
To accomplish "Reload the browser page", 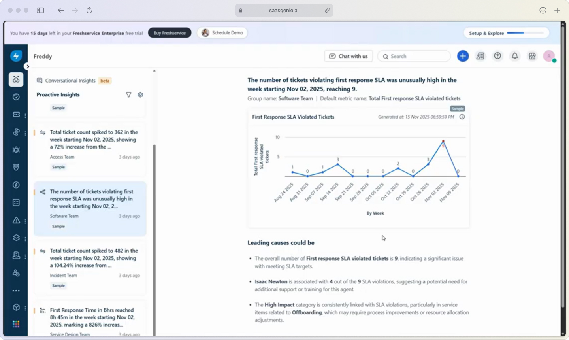I will (89, 10).
